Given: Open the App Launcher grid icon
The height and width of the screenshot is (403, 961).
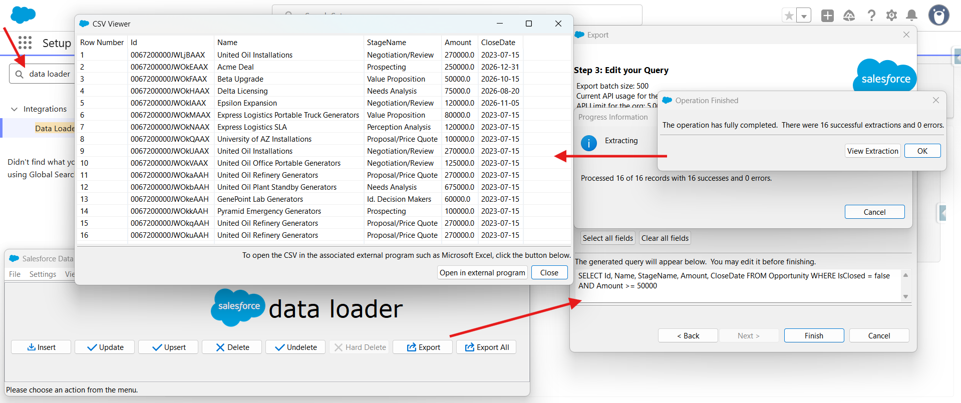Looking at the screenshot, I should point(25,43).
